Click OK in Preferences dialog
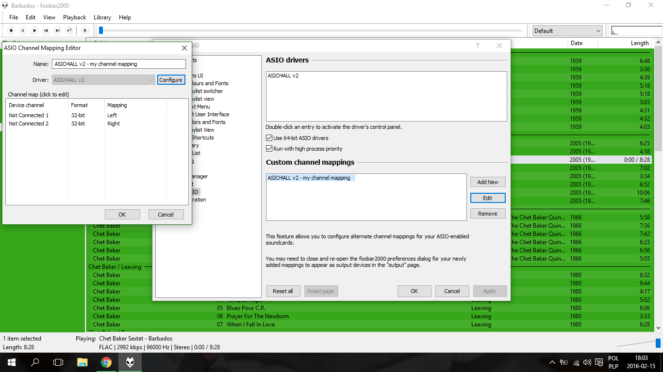Image resolution: width=663 pixels, height=372 pixels. pos(414,291)
